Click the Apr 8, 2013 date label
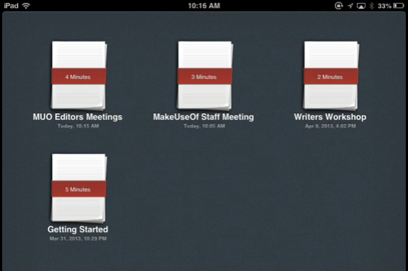The width and height of the screenshot is (408, 271). click(x=330, y=126)
